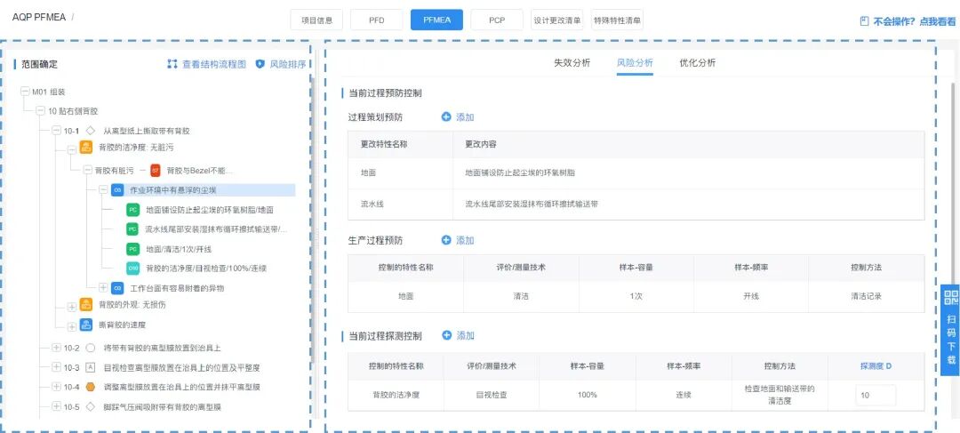
Task: Collapse the M01 组装 tree node
Action: pos(25,92)
